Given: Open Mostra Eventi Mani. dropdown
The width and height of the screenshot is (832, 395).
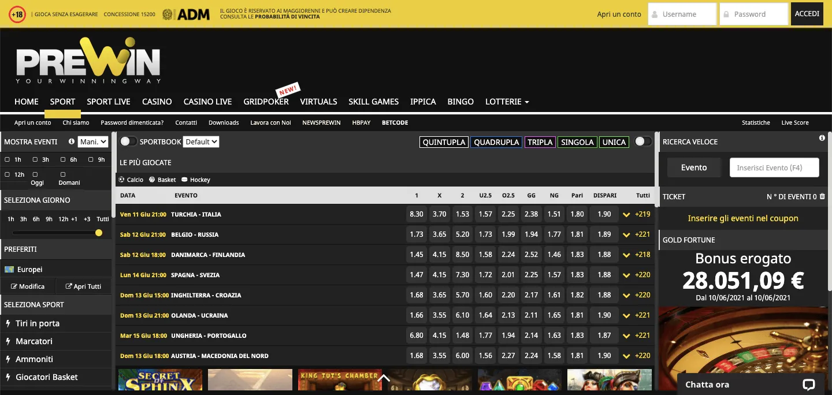Looking at the screenshot, I should pyautogui.click(x=93, y=141).
